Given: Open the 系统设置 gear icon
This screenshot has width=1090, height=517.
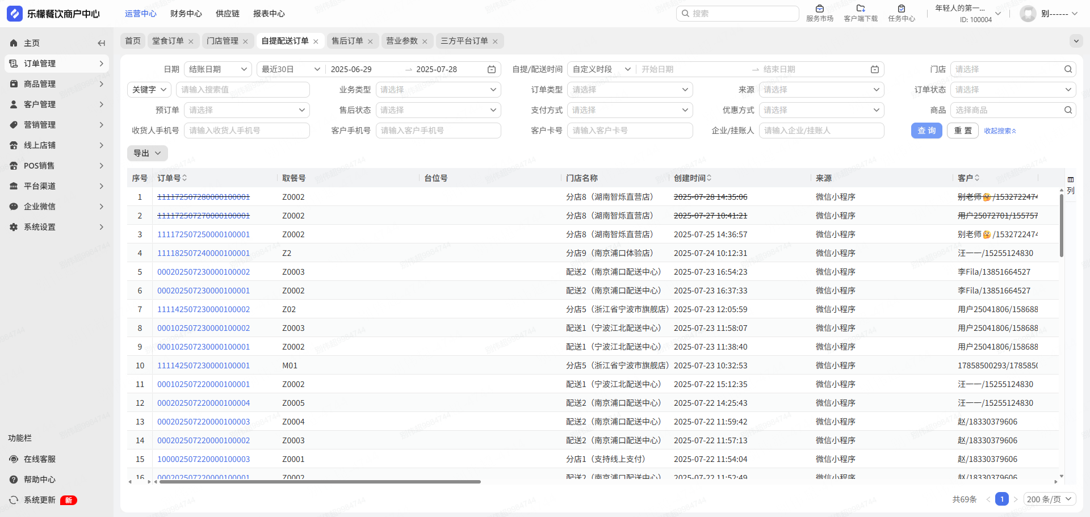Looking at the screenshot, I should tap(14, 227).
